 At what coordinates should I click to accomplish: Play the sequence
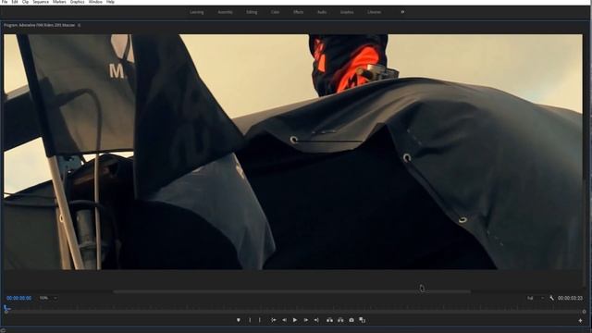pos(295,320)
